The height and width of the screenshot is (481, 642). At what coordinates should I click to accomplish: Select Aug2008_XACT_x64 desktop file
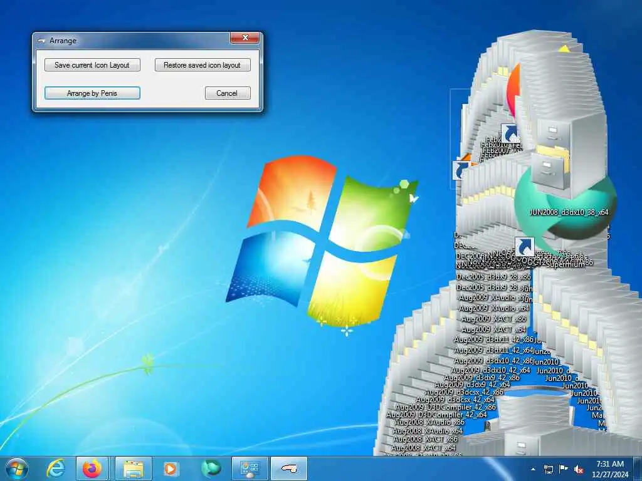click(x=423, y=447)
